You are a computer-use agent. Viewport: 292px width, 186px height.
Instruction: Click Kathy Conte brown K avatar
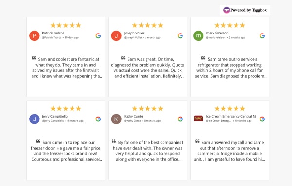(x=116, y=119)
